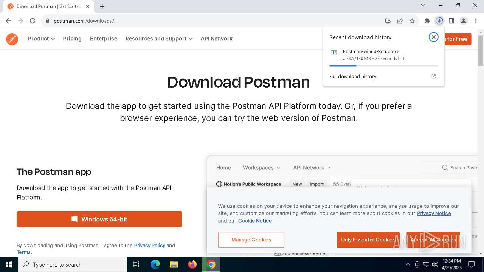This screenshot has width=484, height=272.
Task: Click the site lock icon in address bar
Action: tap(48, 21)
